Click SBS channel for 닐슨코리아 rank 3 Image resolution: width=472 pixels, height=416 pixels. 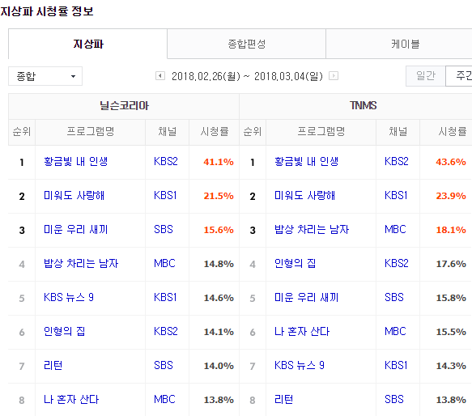164,230
